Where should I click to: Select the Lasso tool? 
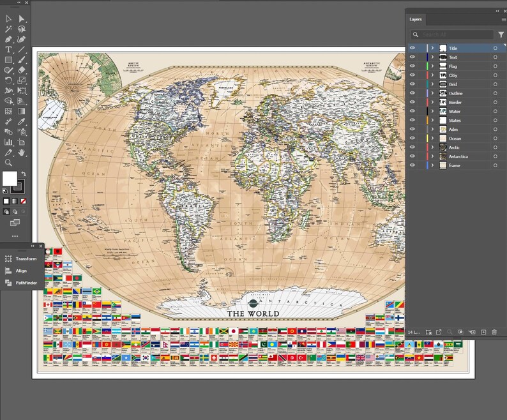point(21,29)
